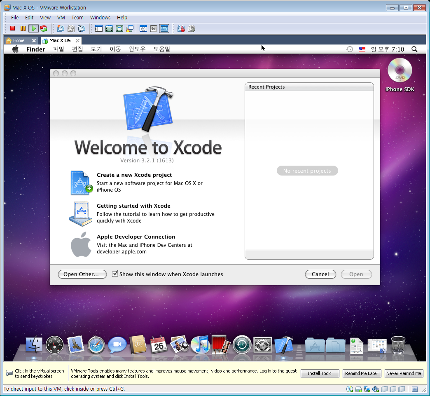Click the Version 3.2.1 (1613) text
Screen dimensions: 430x396
tap(147, 161)
